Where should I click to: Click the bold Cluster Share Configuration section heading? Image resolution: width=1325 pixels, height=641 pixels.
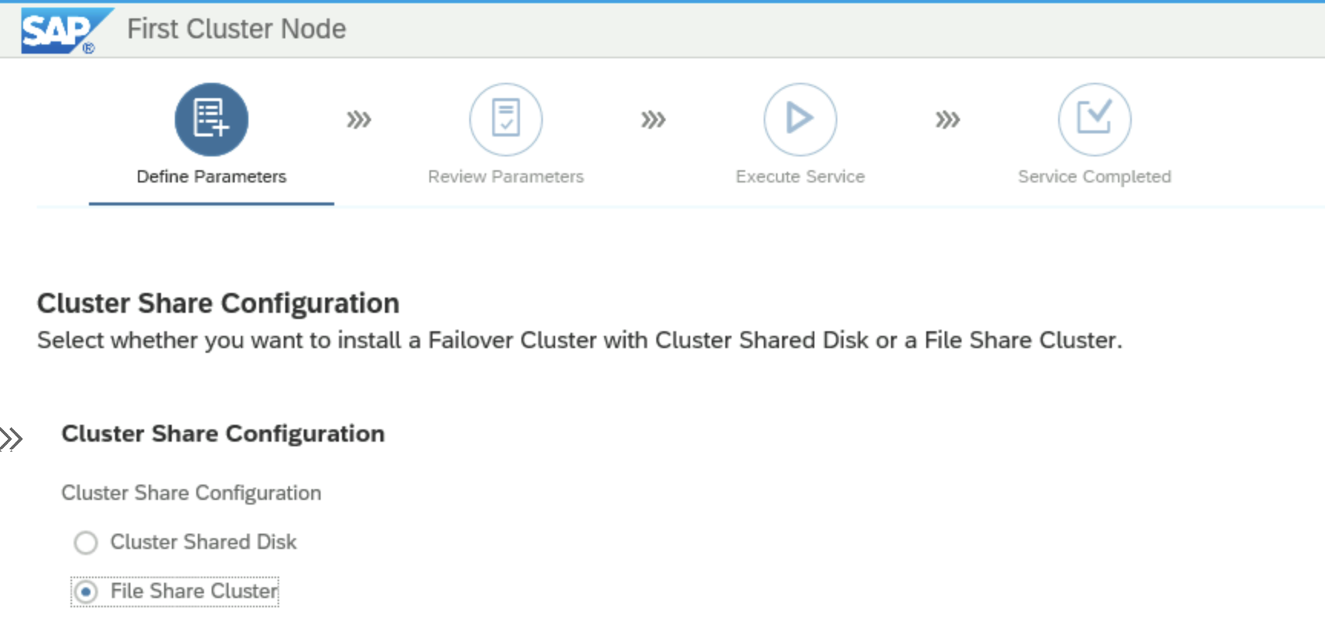click(x=223, y=434)
